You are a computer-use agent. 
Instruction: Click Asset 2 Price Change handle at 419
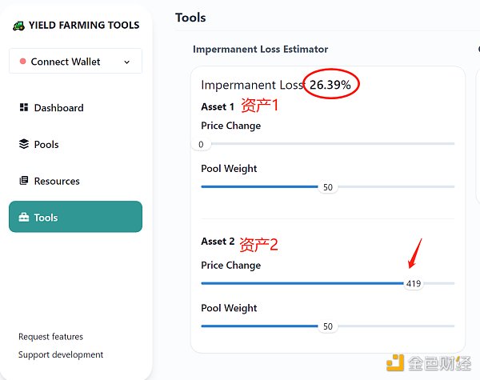tap(414, 283)
